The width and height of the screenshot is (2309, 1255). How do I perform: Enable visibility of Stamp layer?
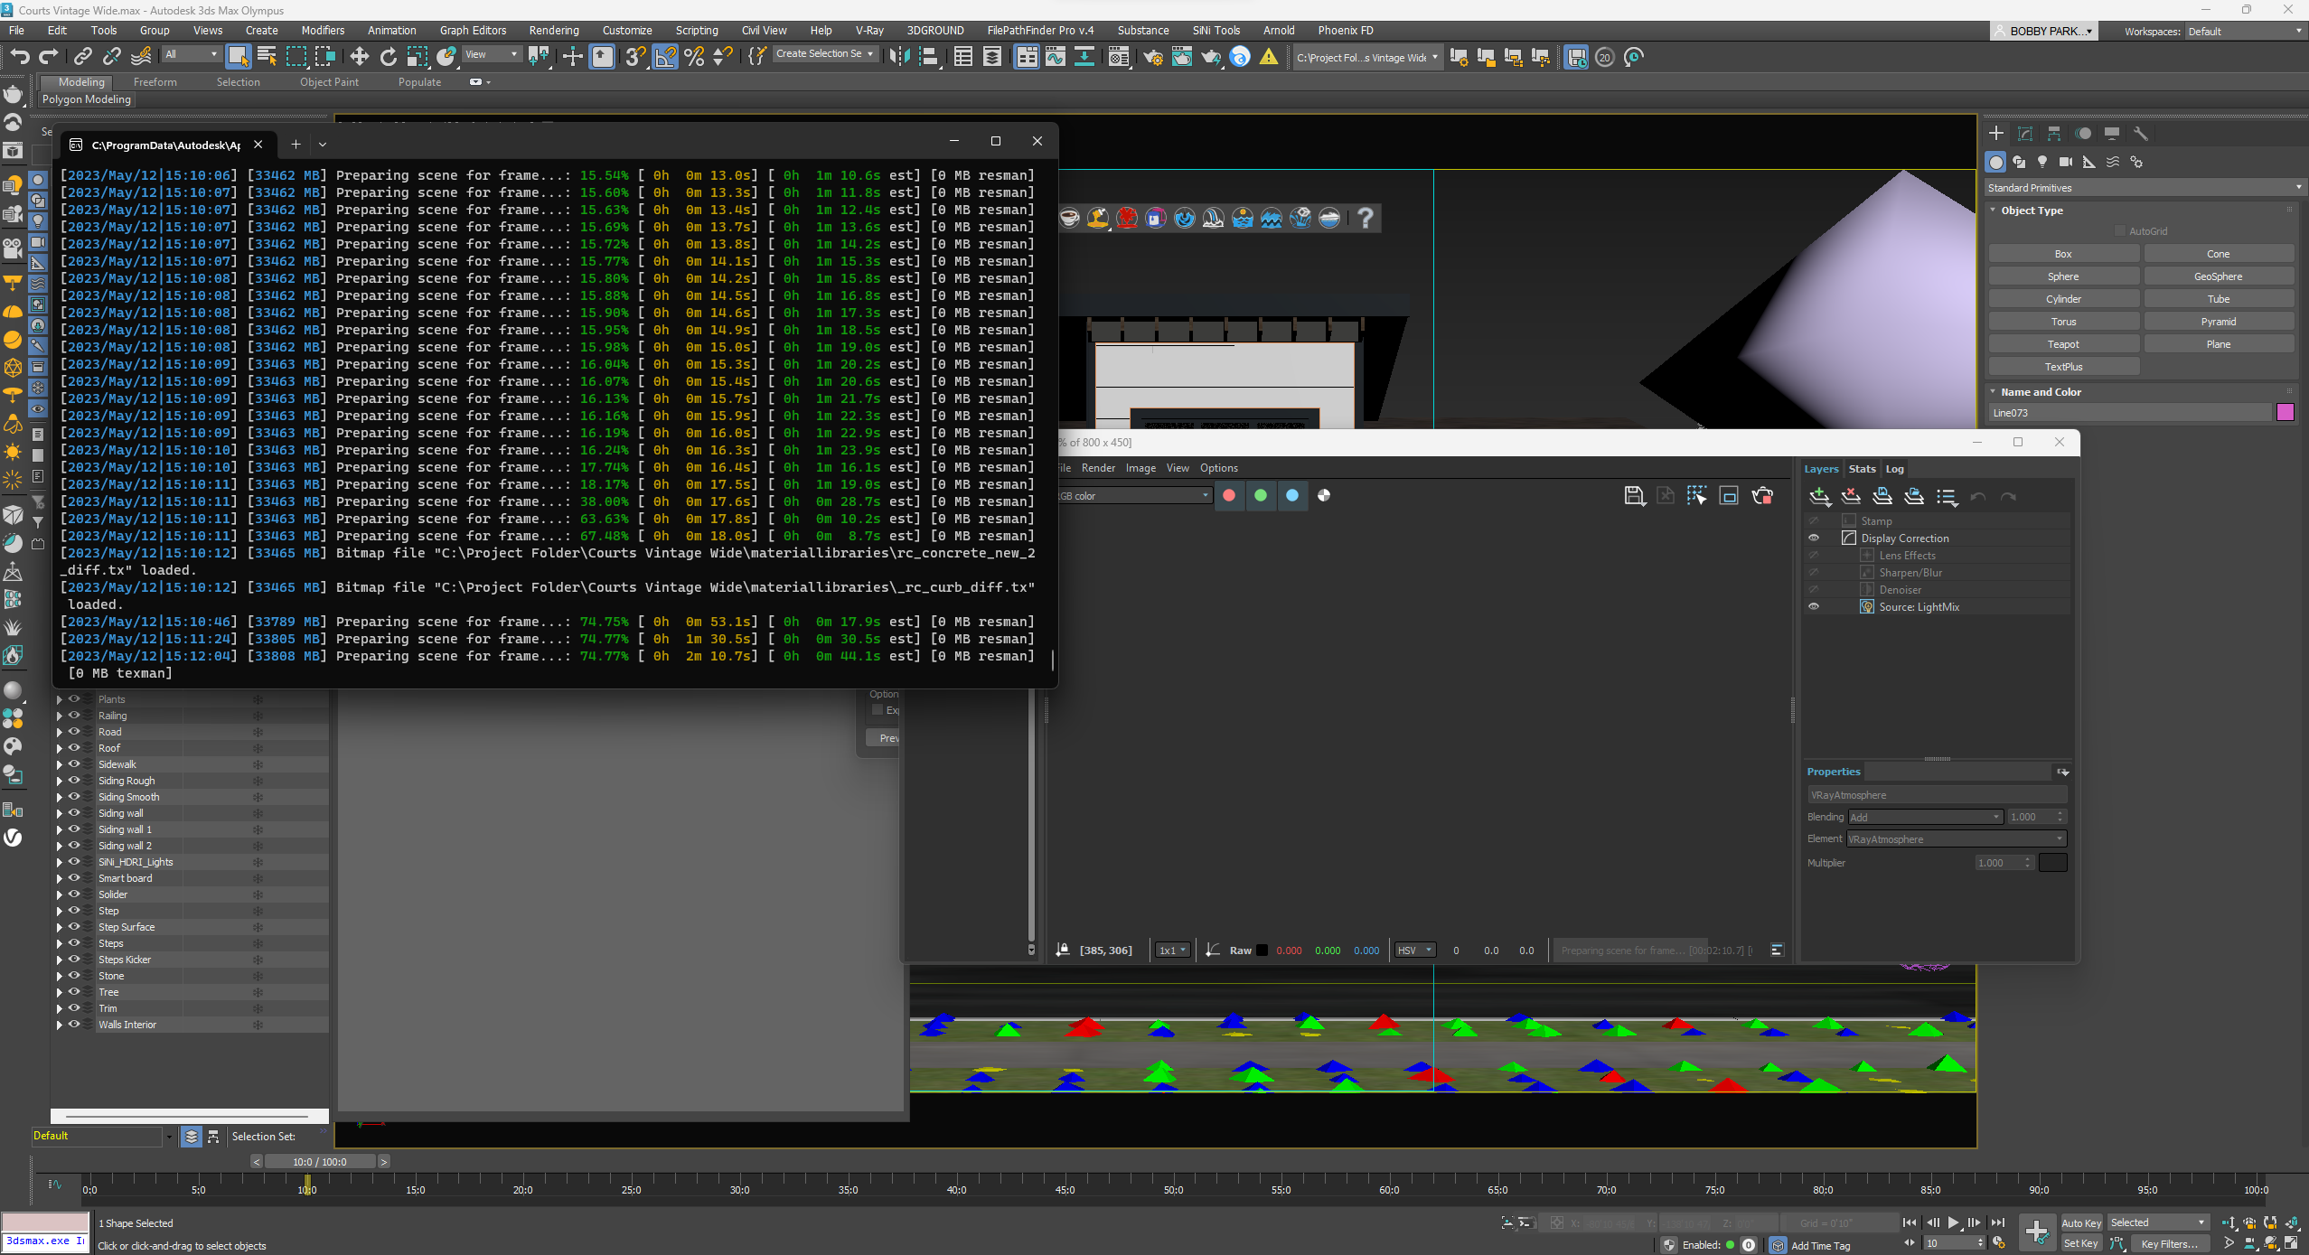click(1814, 520)
